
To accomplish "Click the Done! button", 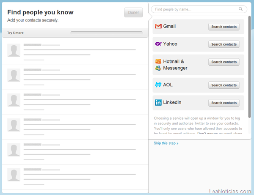I will click(133, 12).
